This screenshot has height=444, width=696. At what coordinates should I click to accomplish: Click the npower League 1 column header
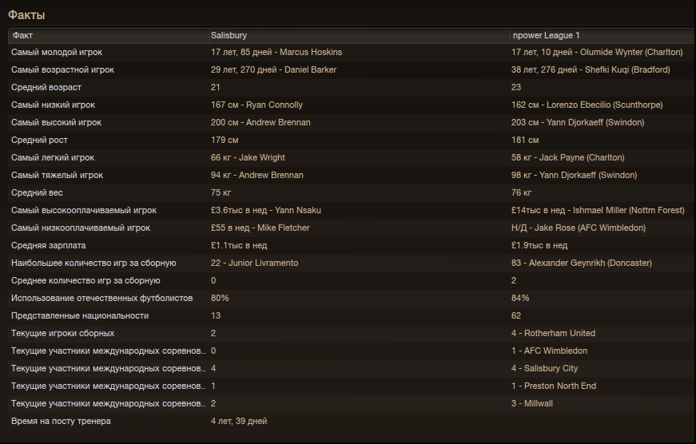click(603, 35)
